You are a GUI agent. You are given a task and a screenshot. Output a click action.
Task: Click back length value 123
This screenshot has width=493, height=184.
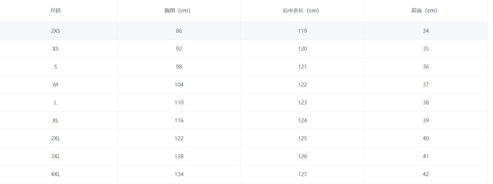pos(302,103)
